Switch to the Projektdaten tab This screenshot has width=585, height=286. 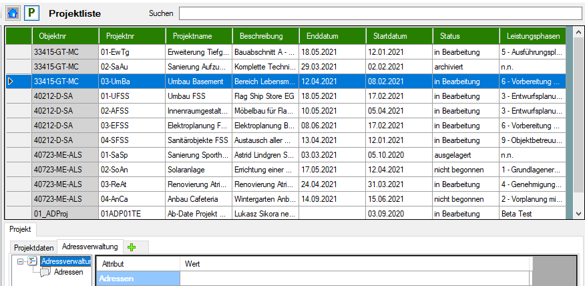[33, 247]
